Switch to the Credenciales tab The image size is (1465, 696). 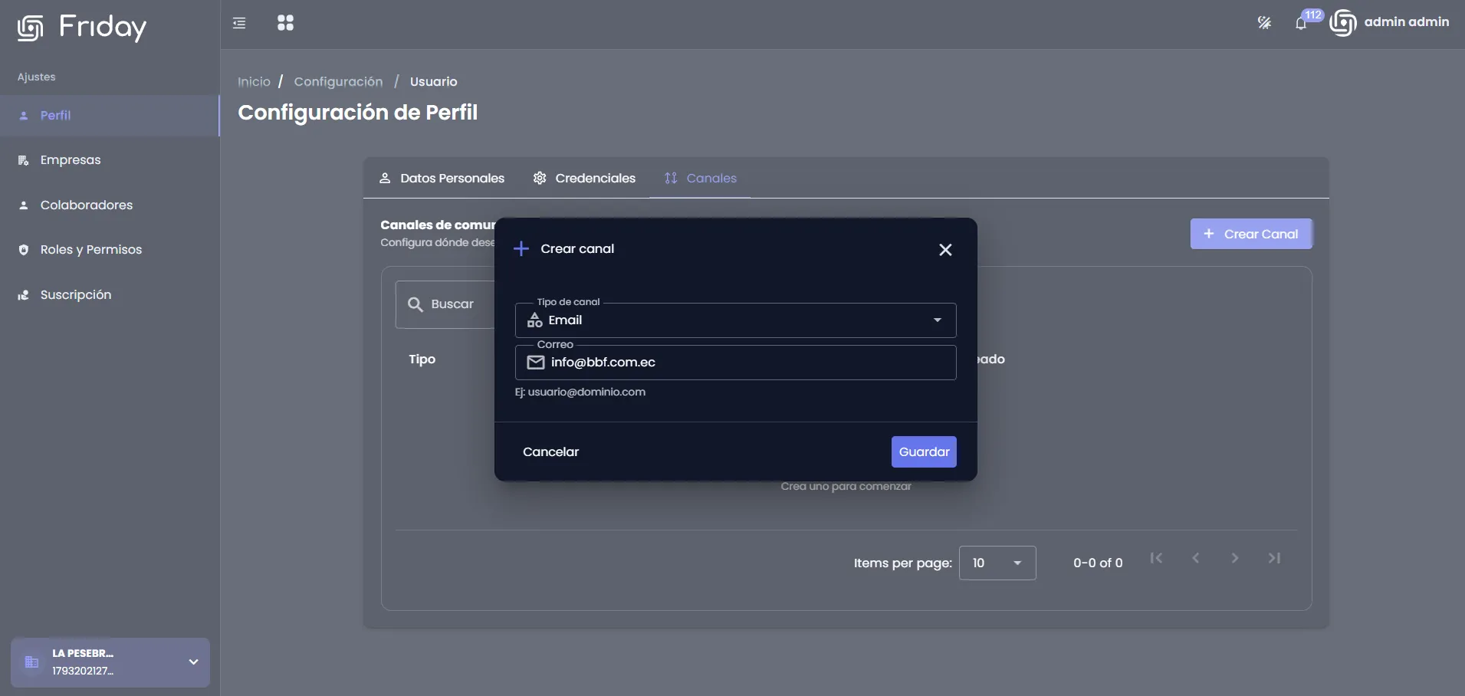coord(584,178)
